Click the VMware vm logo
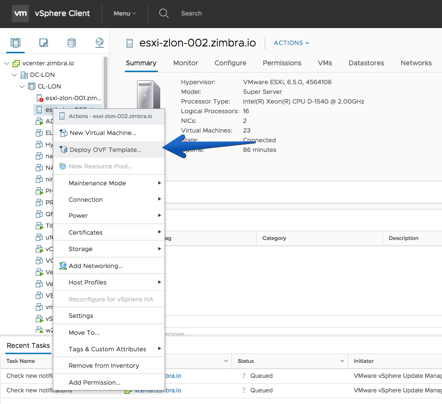The width and height of the screenshot is (442, 404). pos(20,13)
